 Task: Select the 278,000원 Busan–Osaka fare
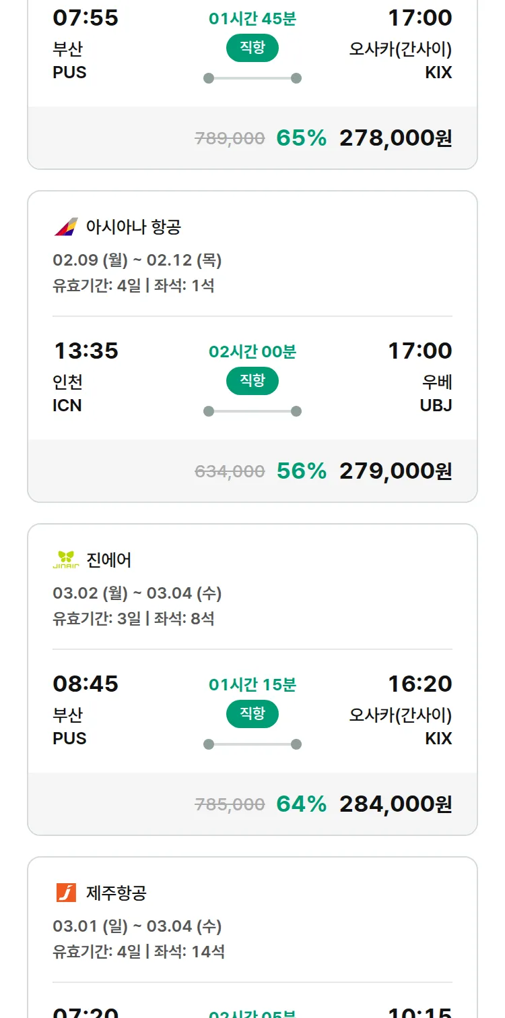point(395,138)
